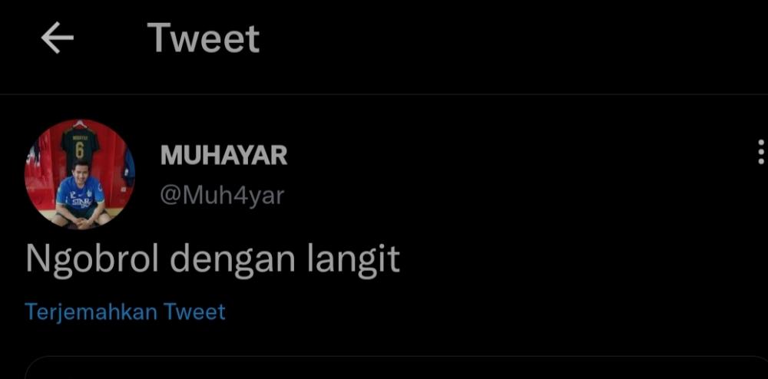This screenshot has height=379, width=768.
Task: Open the three-dot more options menu
Action: [760, 152]
